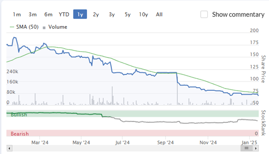269x154 pixels.
Task: Toggle the SMA (50) legend item
Action: 24,27
